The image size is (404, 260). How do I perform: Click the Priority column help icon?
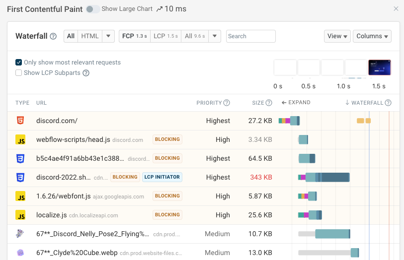pos(227,103)
